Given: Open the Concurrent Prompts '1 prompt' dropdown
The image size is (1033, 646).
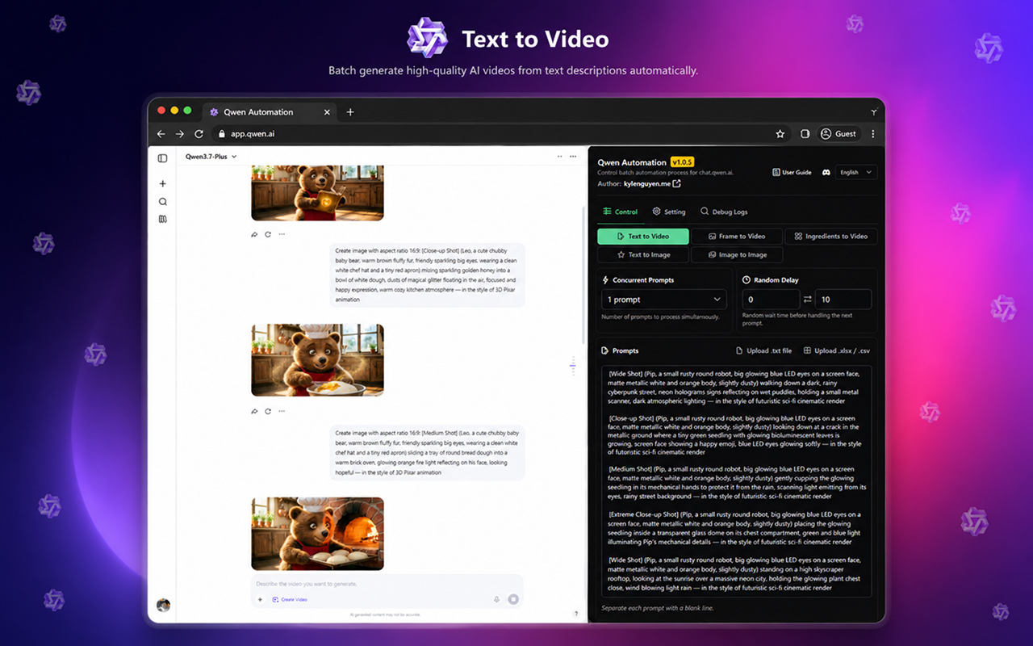Looking at the screenshot, I should 664,300.
